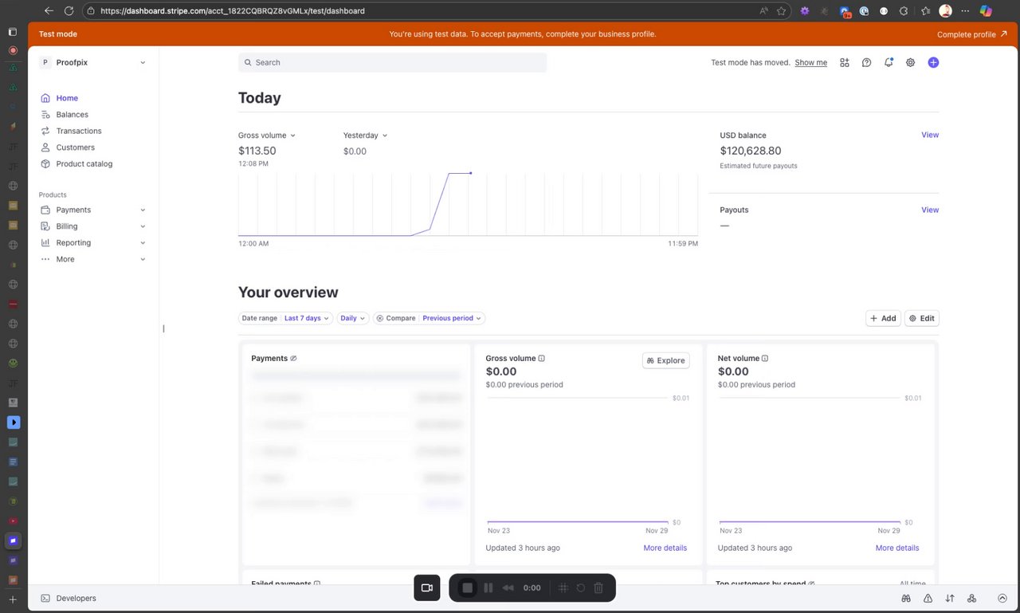Viewport: 1020px width, 613px height.
Task: Open Product catalog in the sidebar
Action: click(x=84, y=163)
